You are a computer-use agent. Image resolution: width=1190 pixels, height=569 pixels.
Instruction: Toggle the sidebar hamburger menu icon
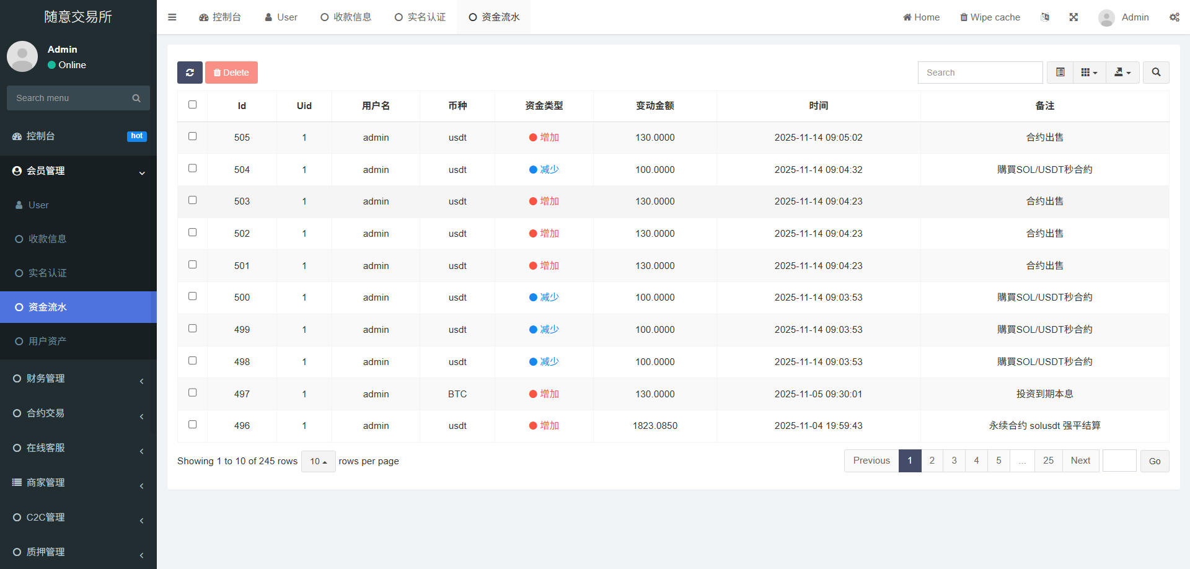172,17
